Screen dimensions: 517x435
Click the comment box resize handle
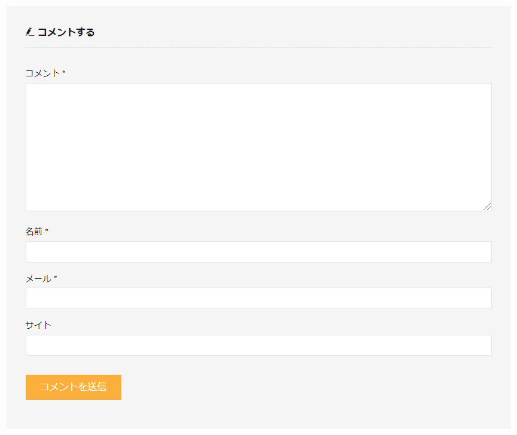[488, 206]
